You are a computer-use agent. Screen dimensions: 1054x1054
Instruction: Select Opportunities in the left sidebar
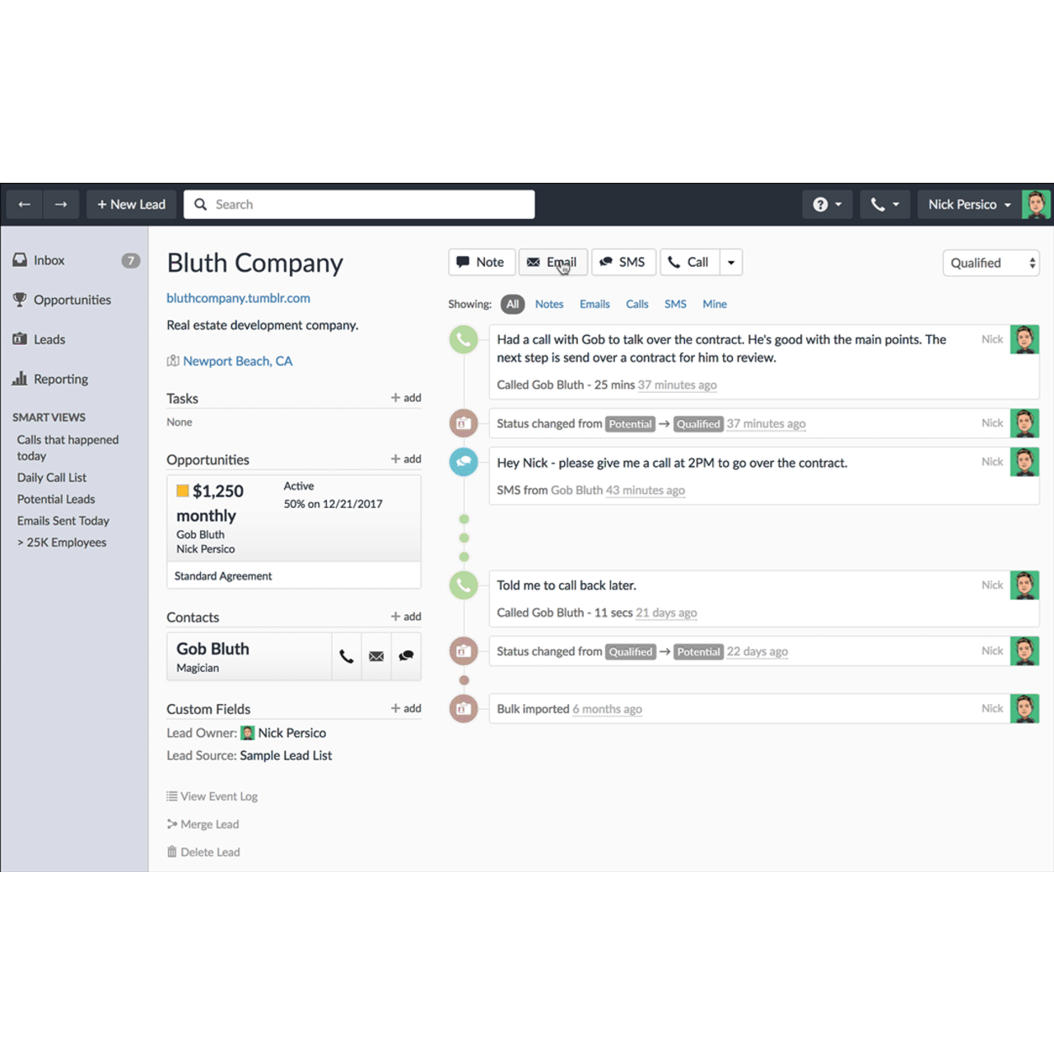click(72, 300)
